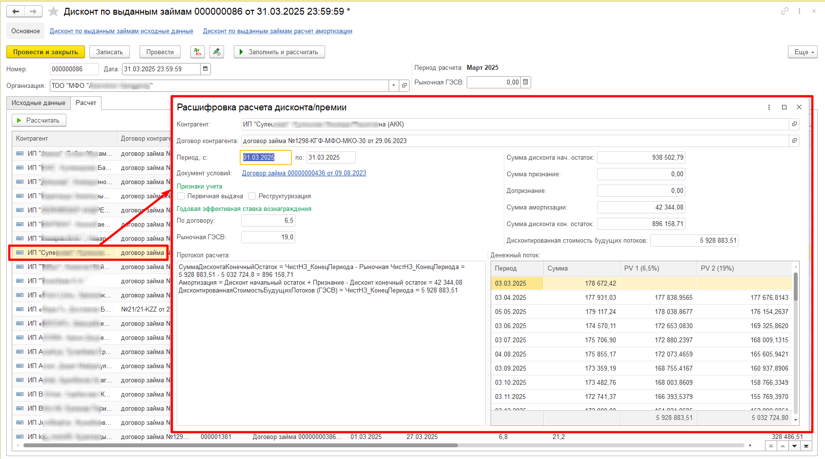Go back with the left arrow button
Viewport: 825px width, 459px height.
coord(16,11)
